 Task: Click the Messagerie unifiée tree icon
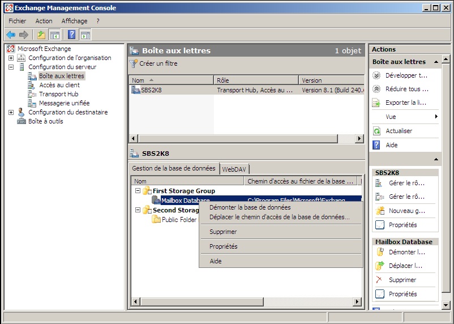[32, 103]
